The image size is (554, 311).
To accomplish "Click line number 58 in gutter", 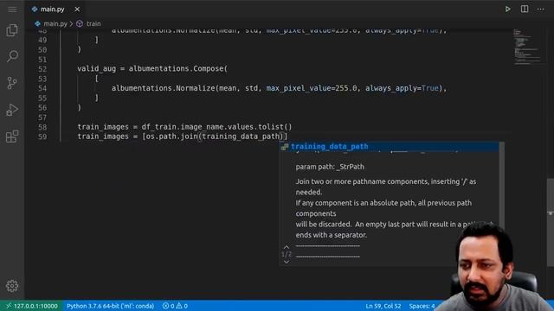I will pos(42,127).
